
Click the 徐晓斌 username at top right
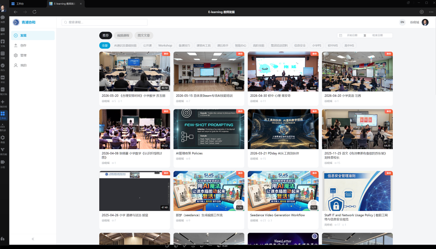(x=414, y=22)
